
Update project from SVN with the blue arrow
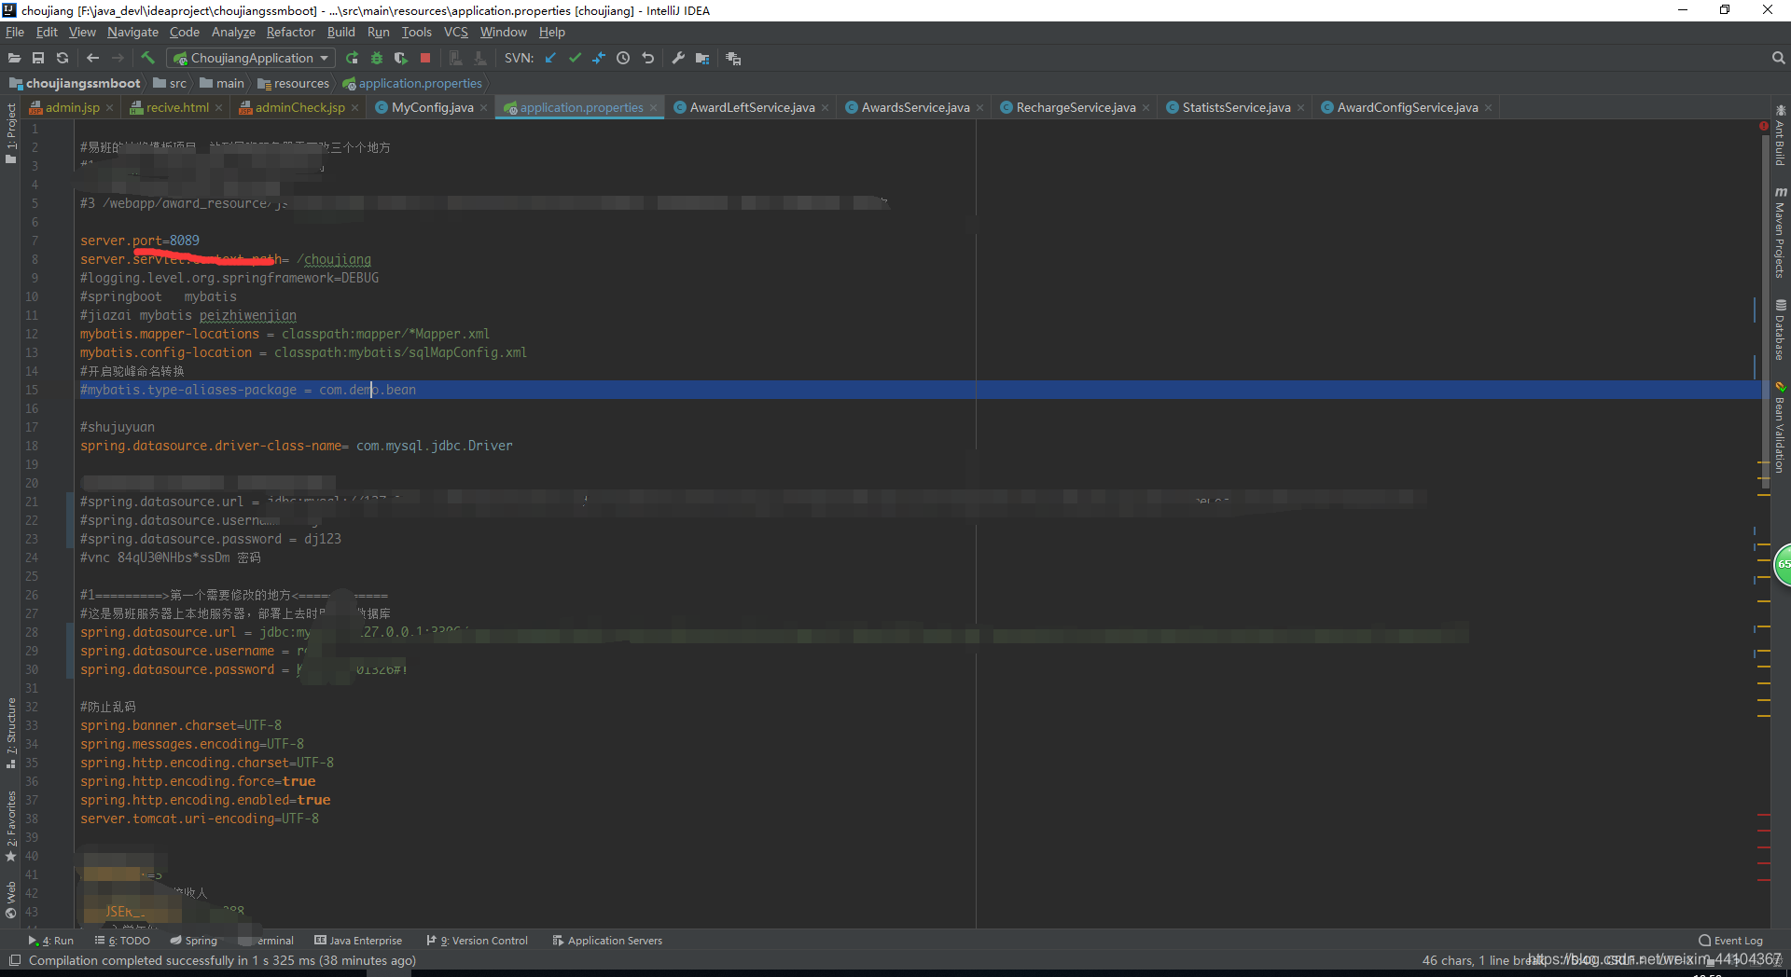(x=550, y=58)
